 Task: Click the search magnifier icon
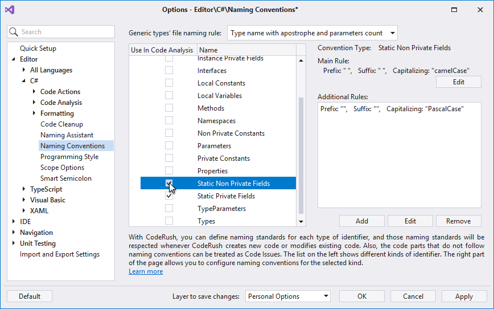coord(14,32)
